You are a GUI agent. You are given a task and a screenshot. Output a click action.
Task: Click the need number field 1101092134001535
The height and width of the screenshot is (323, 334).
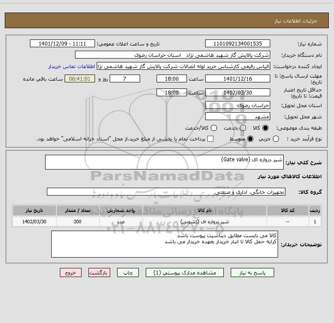(238, 44)
